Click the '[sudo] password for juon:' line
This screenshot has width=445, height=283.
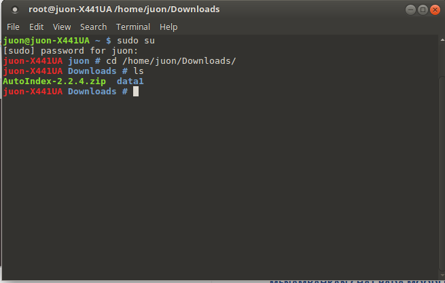(71, 51)
